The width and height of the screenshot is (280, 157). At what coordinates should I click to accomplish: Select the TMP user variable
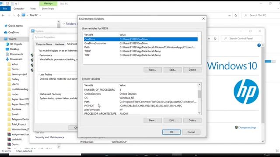141,55
